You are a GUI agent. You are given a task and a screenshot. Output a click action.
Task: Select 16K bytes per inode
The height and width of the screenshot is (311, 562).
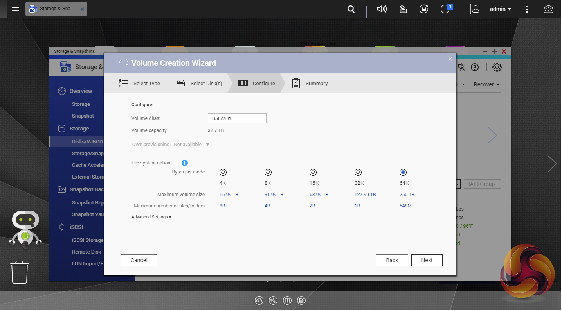click(313, 172)
